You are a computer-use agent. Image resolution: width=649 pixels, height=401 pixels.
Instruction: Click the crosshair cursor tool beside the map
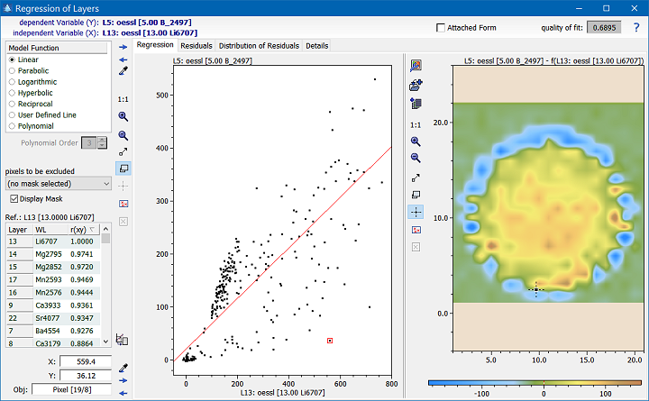[x=416, y=212]
